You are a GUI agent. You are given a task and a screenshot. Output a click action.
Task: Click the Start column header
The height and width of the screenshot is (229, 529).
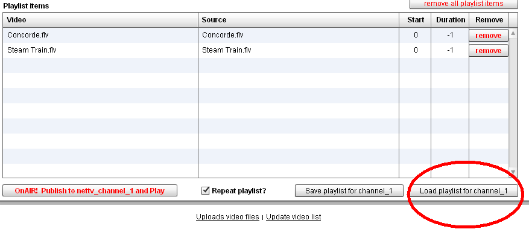pos(416,20)
